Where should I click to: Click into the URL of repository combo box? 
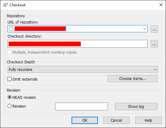click(x=78, y=29)
